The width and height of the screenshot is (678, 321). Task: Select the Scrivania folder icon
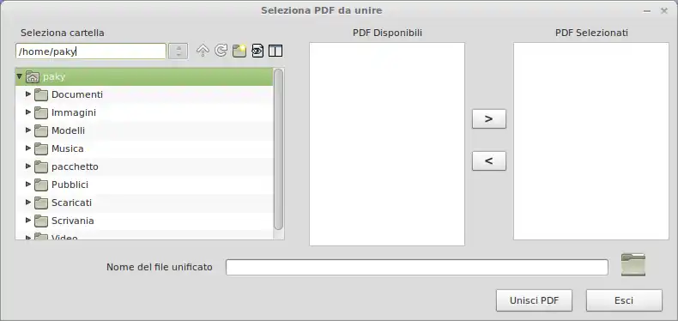pos(41,221)
